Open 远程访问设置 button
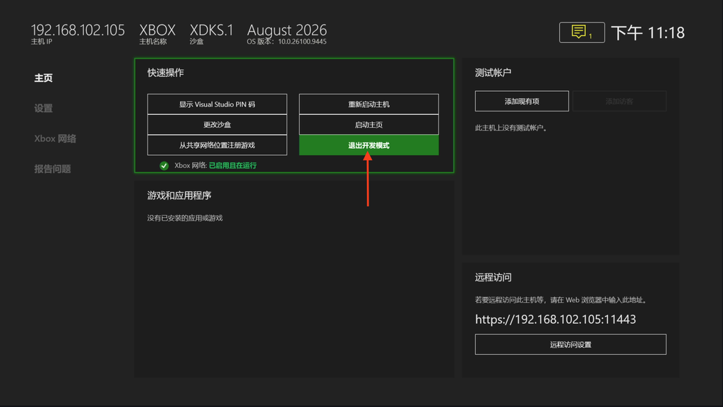The width and height of the screenshot is (723, 407). tap(570, 344)
